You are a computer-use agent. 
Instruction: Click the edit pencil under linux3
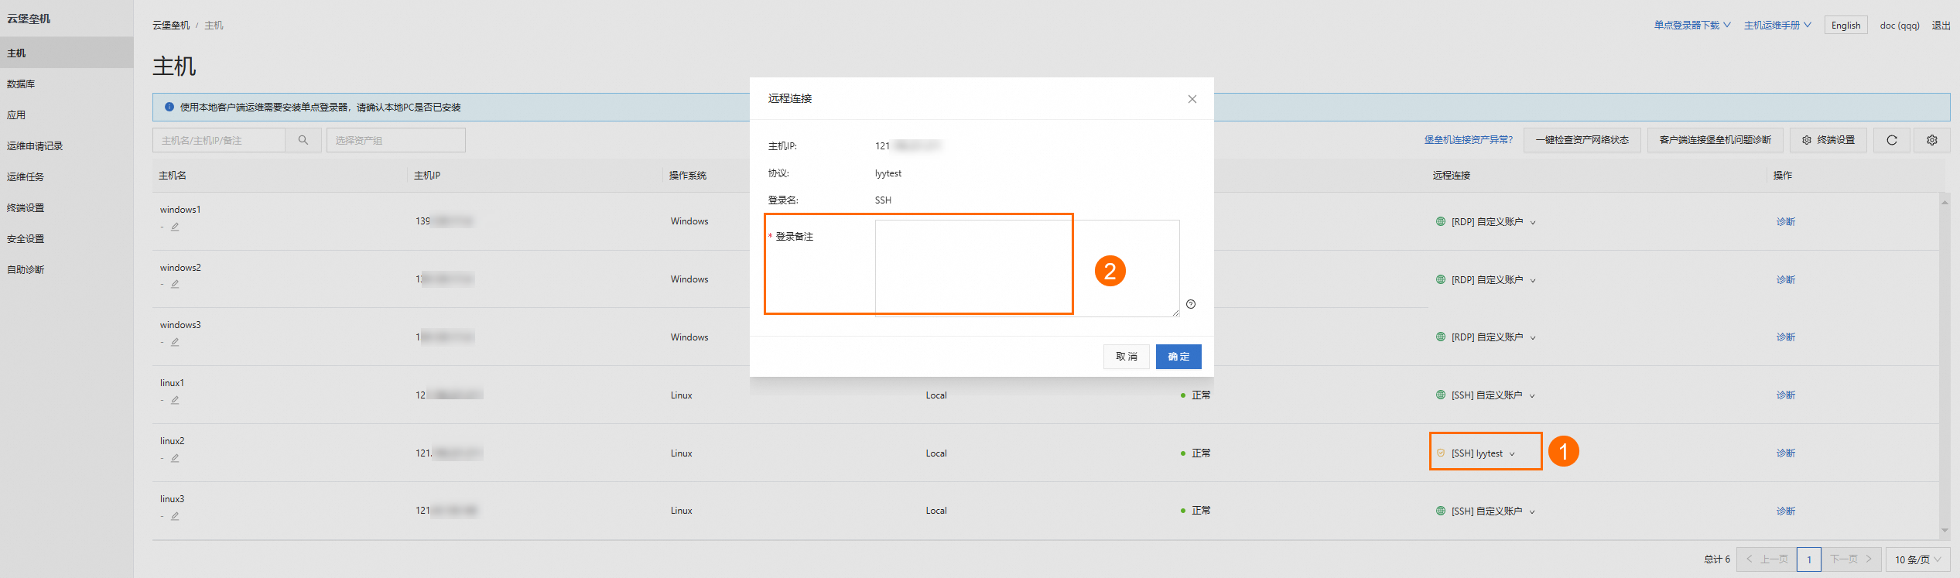click(x=175, y=516)
